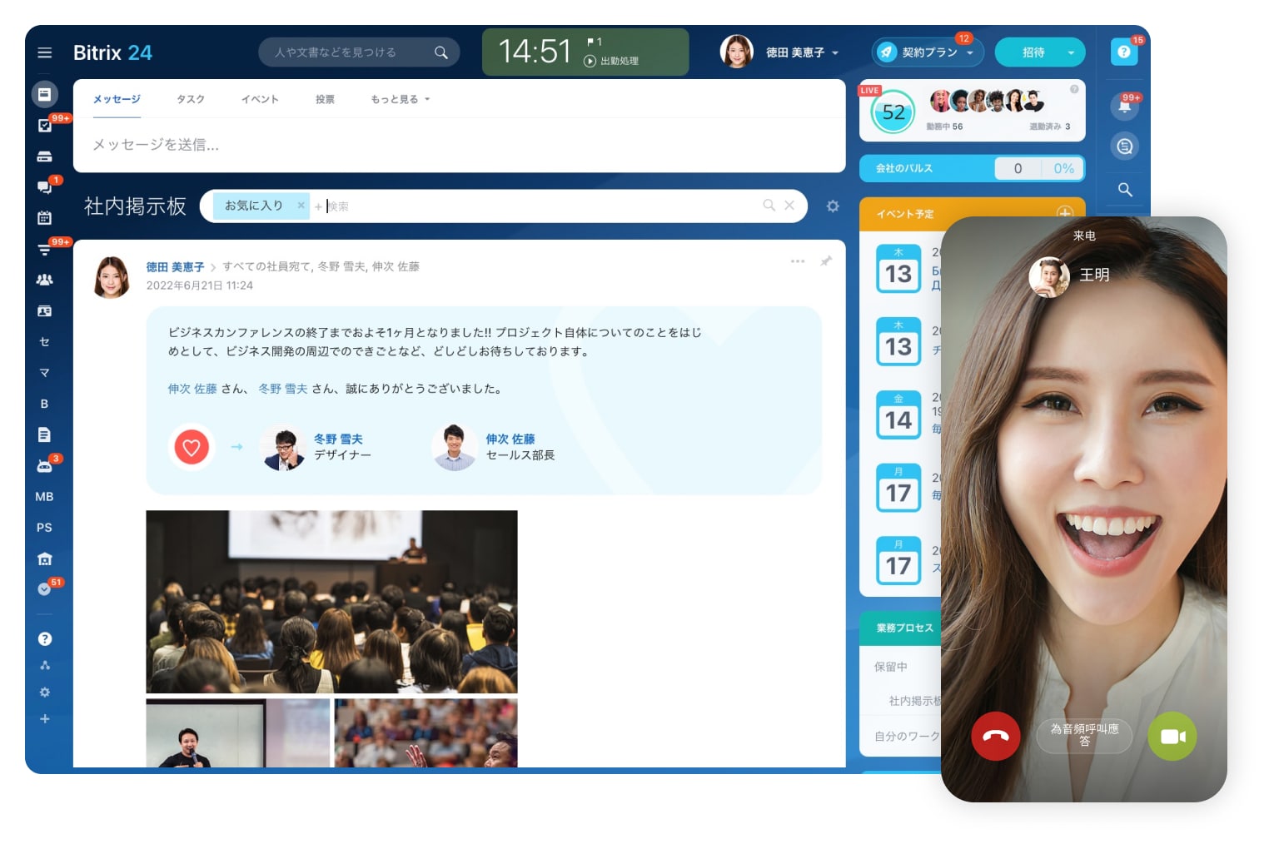Open the large conference audience photo
This screenshot has height=844, width=1269.
[x=331, y=602]
